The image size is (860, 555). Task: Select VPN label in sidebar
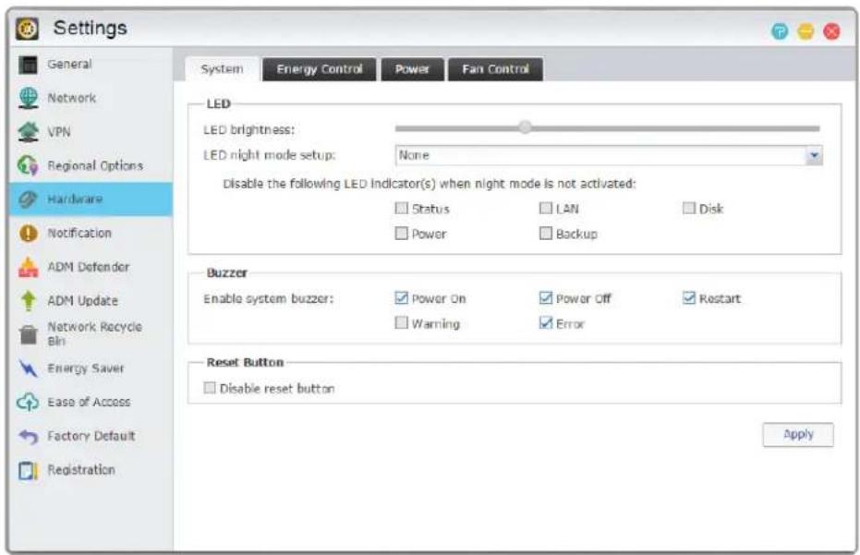point(59,132)
